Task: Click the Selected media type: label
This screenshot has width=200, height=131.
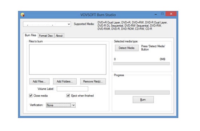Action: point(126,41)
